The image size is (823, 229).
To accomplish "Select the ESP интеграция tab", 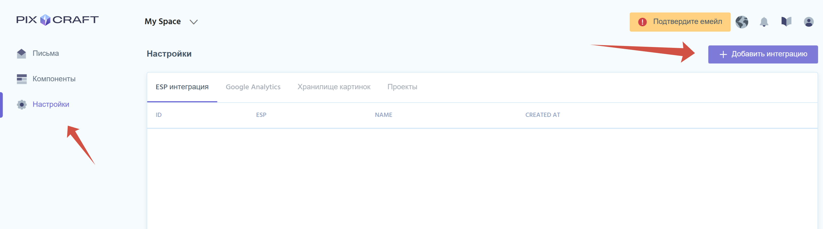I will pyautogui.click(x=182, y=87).
